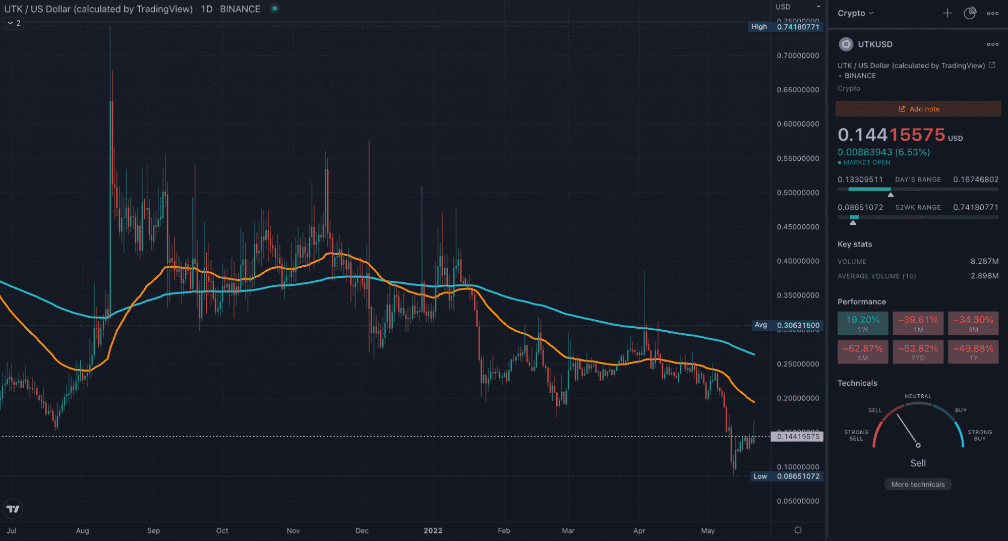1008x541 pixels.
Task: Open the Crypto watchlist dropdown
Action: pyautogui.click(x=856, y=13)
